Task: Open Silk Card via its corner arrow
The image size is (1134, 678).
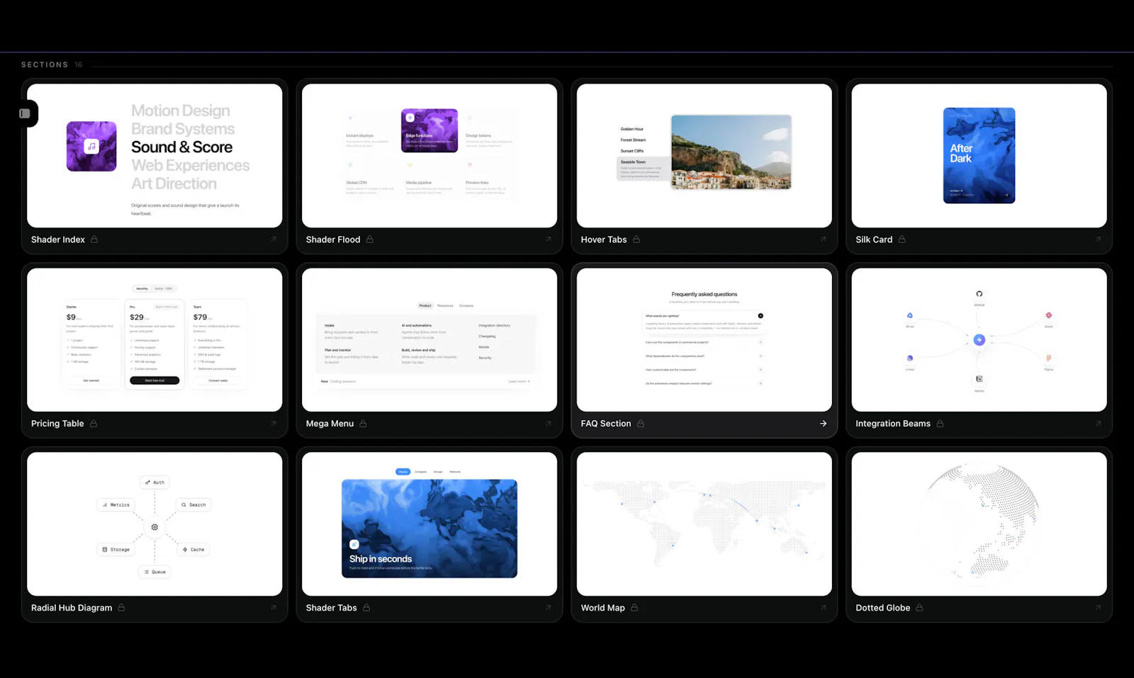Action: pyautogui.click(x=1099, y=239)
